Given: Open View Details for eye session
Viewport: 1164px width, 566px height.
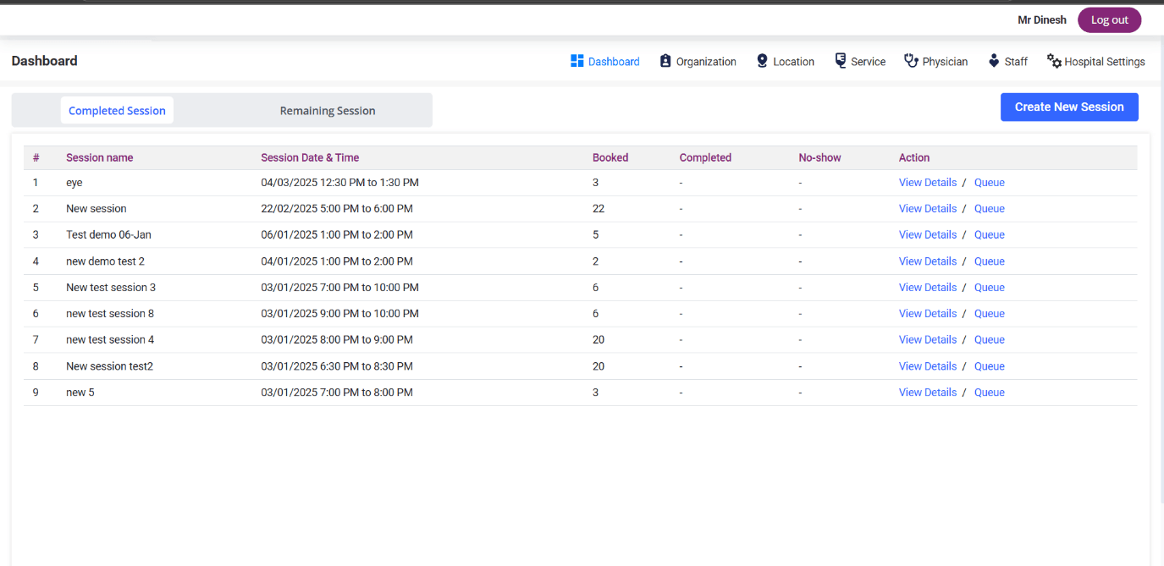Looking at the screenshot, I should tap(927, 183).
